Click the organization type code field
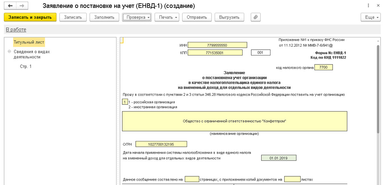This screenshot has width=385, height=185. click(125, 102)
